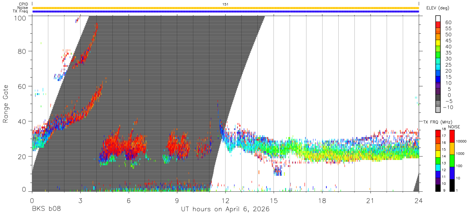This screenshot has width=471, height=217.
Task: Click the UT hour tick label 15
Action: (274, 200)
